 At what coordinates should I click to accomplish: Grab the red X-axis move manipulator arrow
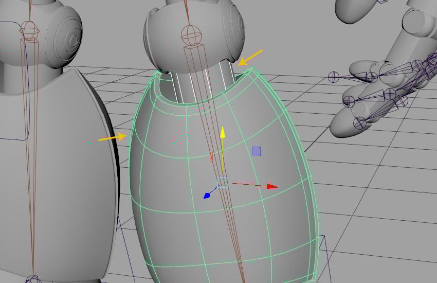coord(272,187)
